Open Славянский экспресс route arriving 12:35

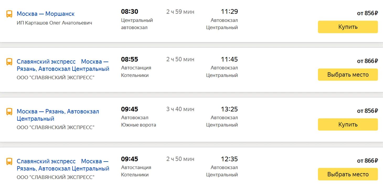pyautogui.click(x=63, y=165)
